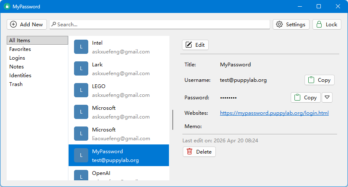The height and width of the screenshot is (187, 348).
Task: Open the mypassword.puppylab.org login link
Action: [274, 113]
